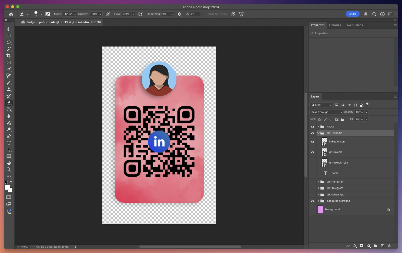Select the Hand tool
The width and height of the screenshot is (402, 253).
click(9, 163)
